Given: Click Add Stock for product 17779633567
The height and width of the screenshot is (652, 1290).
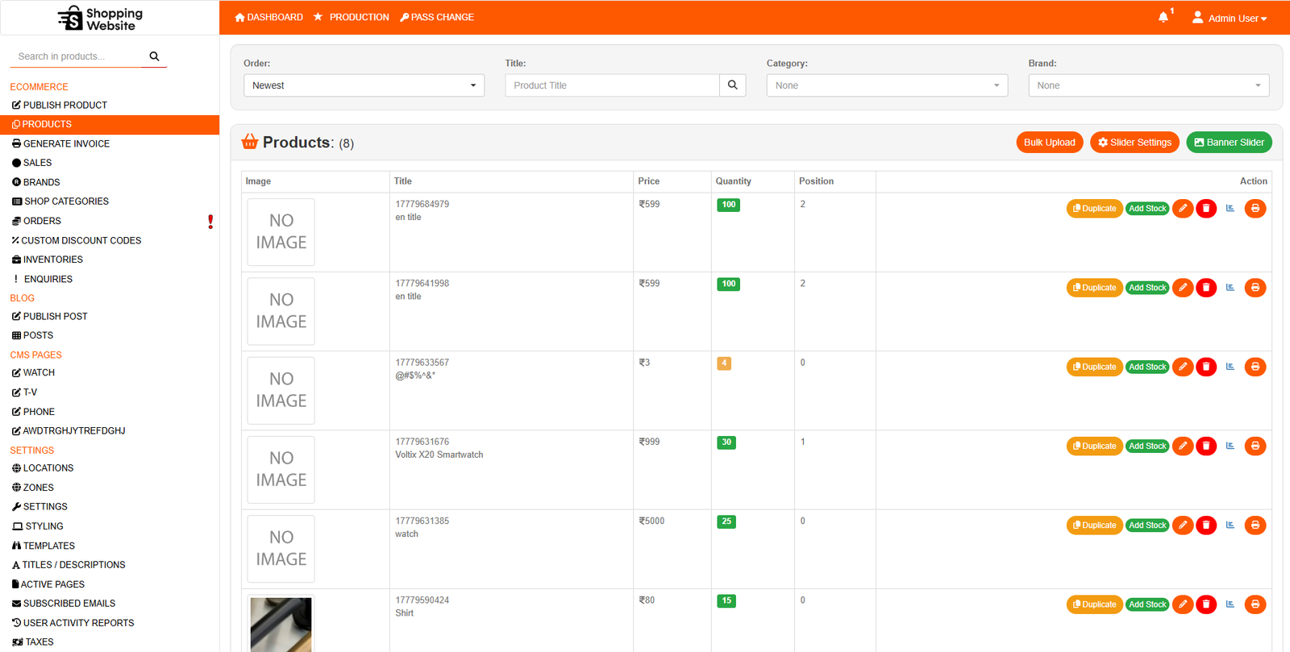Looking at the screenshot, I should pos(1147,367).
